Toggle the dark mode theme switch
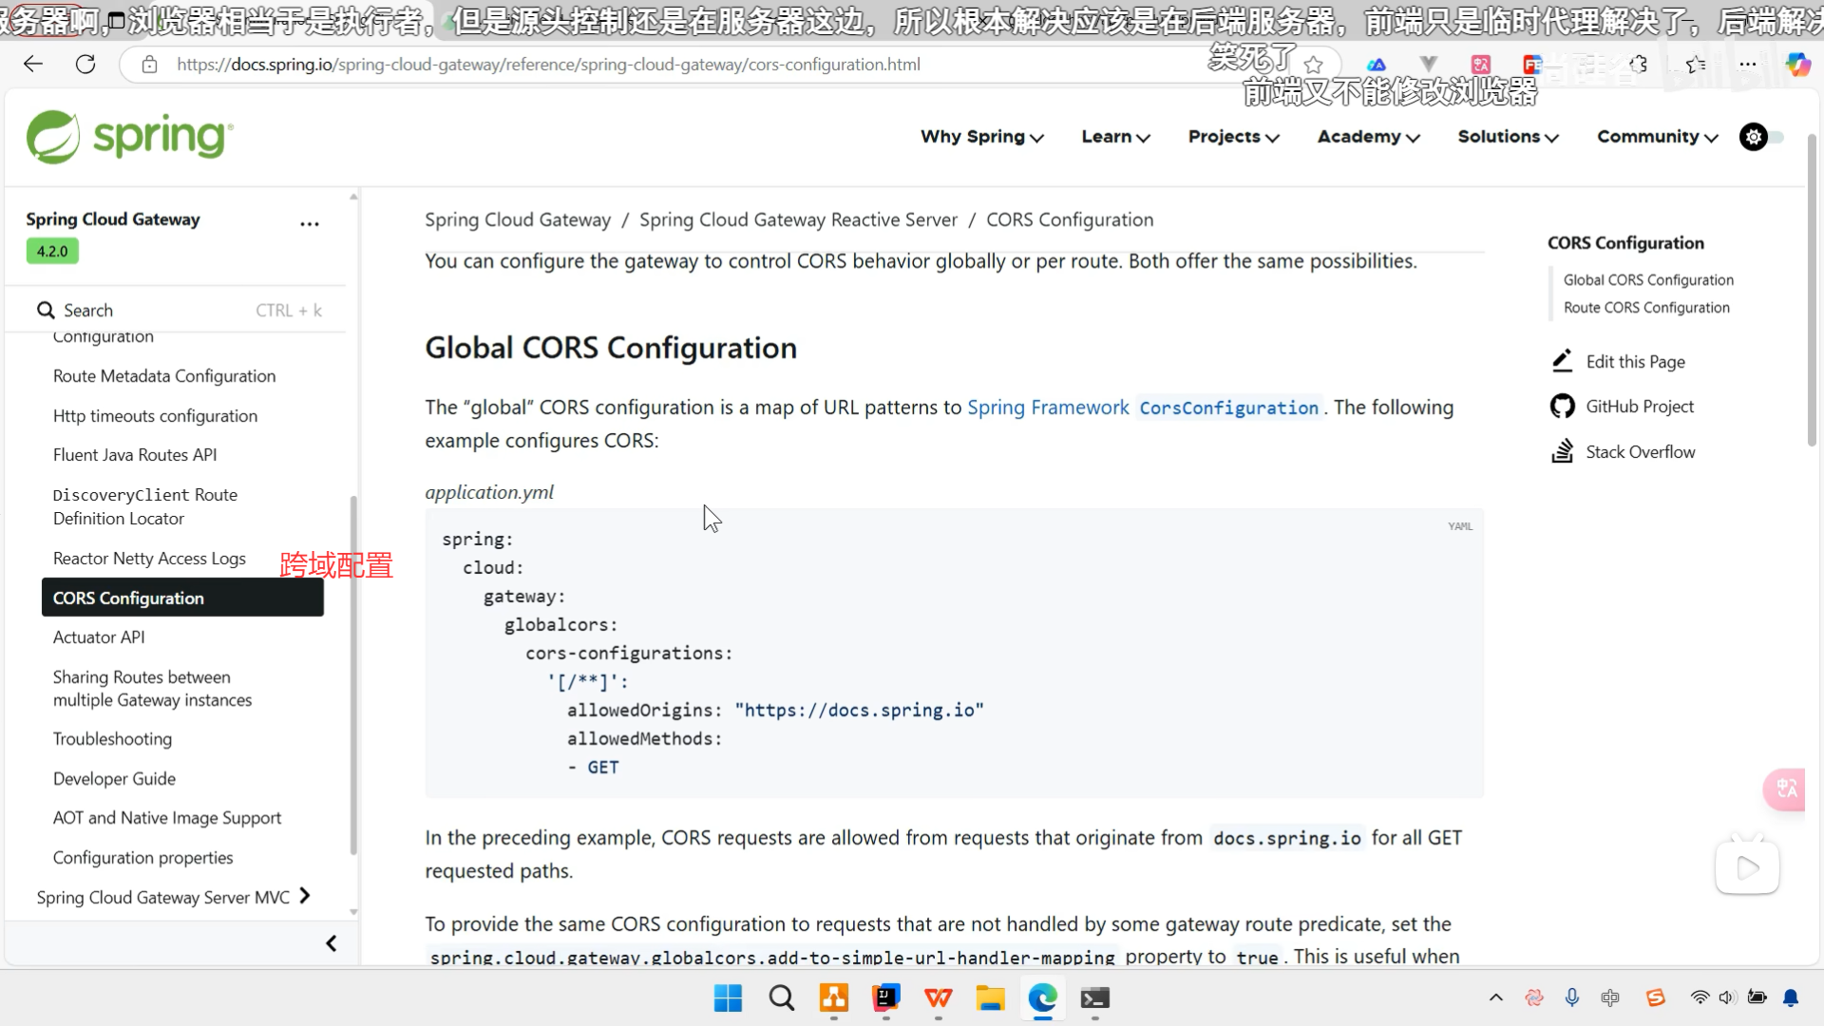 tap(1762, 137)
